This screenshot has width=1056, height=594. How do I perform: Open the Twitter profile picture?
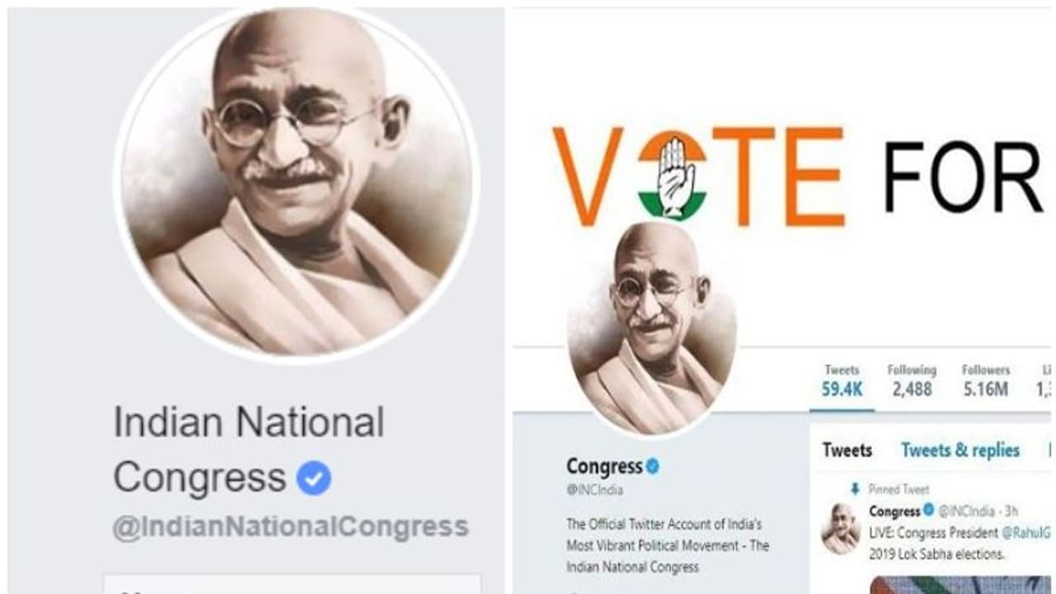(651, 328)
